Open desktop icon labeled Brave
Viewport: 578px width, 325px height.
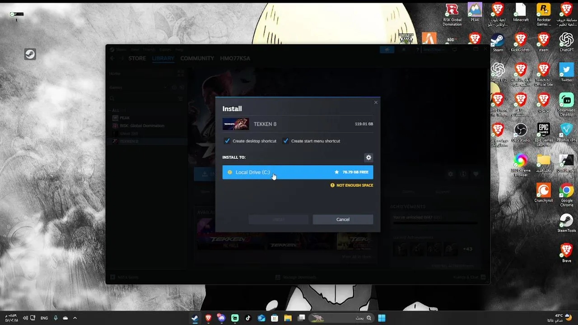pyautogui.click(x=567, y=253)
